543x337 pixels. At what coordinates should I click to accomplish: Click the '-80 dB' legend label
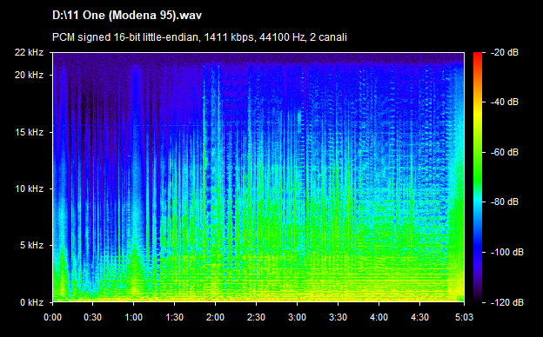pos(505,202)
